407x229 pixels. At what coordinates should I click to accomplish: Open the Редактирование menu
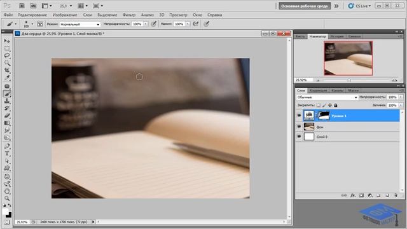pos(32,15)
